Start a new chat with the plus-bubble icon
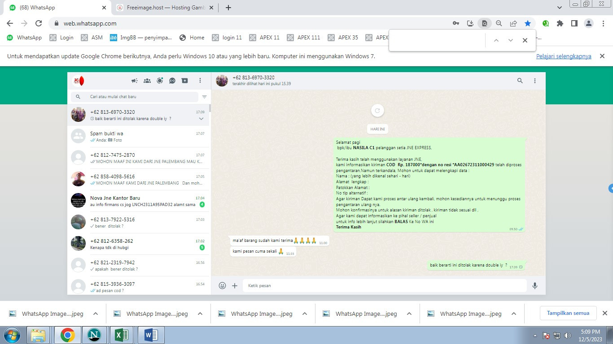This screenshot has height=344, width=613. (x=185, y=81)
